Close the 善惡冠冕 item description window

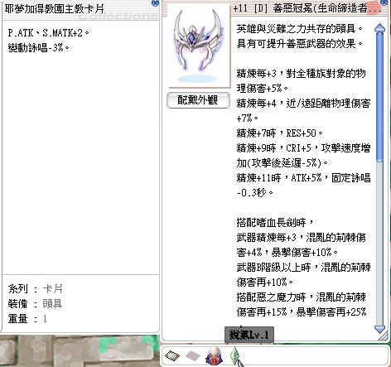(384, 2)
